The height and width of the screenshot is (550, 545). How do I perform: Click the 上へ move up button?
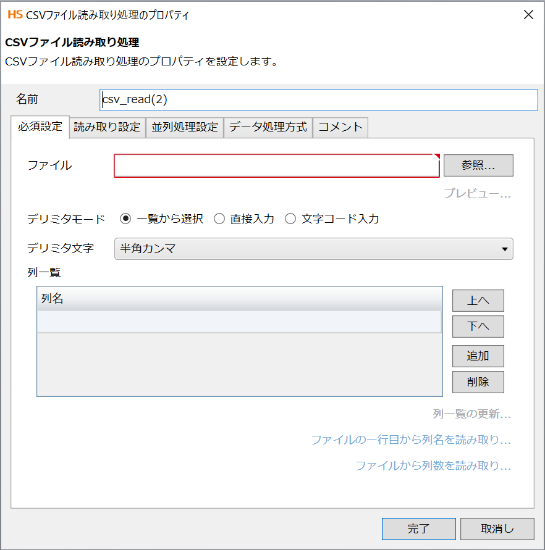tap(478, 301)
